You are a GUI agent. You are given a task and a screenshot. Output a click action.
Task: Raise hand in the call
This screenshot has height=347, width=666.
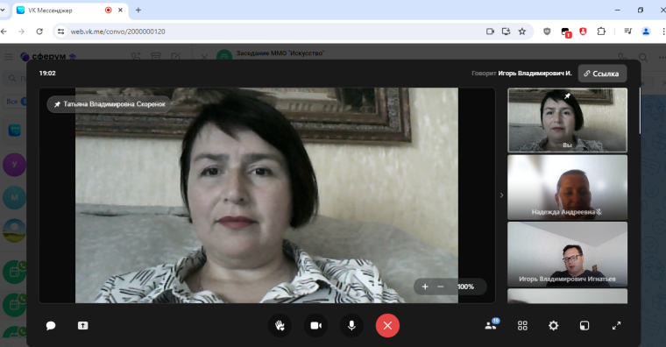point(280,326)
